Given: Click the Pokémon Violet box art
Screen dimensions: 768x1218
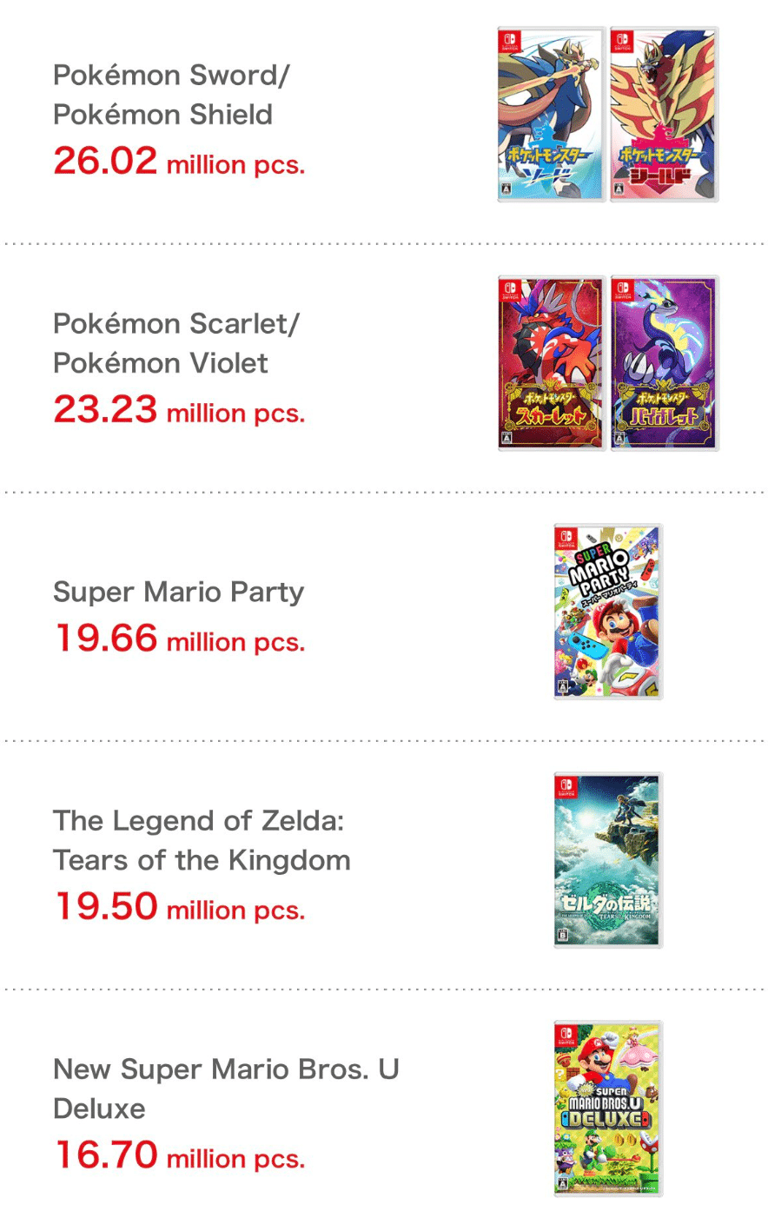Looking at the screenshot, I should pos(664,363).
